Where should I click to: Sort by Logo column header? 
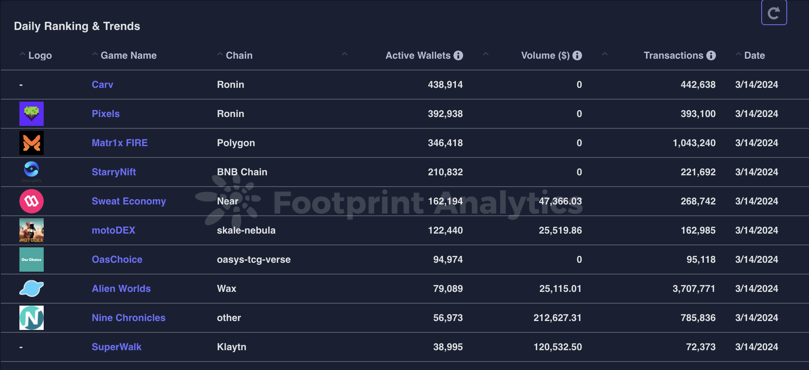(40, 55)
